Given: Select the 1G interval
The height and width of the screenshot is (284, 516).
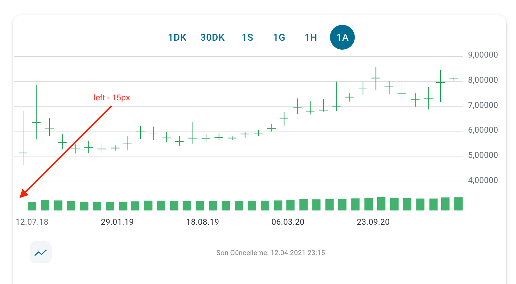Looking at the screenshot, I should (279, 37).
